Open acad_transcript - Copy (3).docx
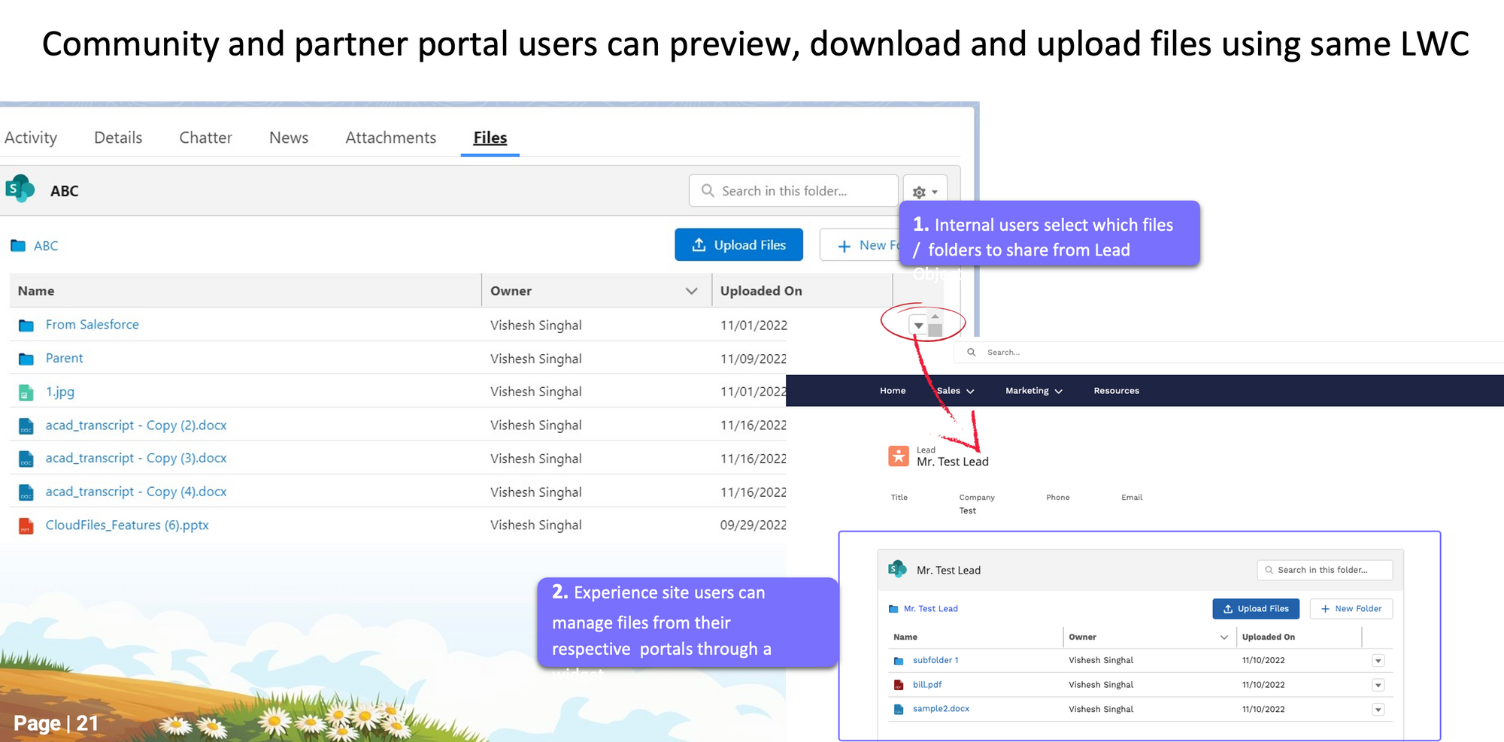Viewport: 1504px width, 742px height. click(136, 458)
